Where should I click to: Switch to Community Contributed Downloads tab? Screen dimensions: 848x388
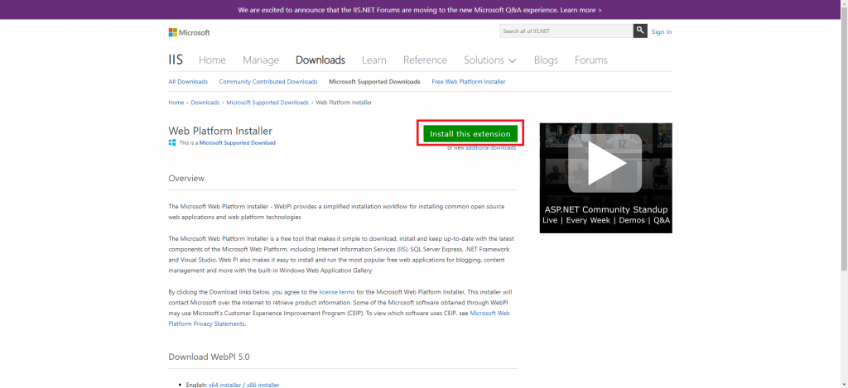[x=268, y=82]
